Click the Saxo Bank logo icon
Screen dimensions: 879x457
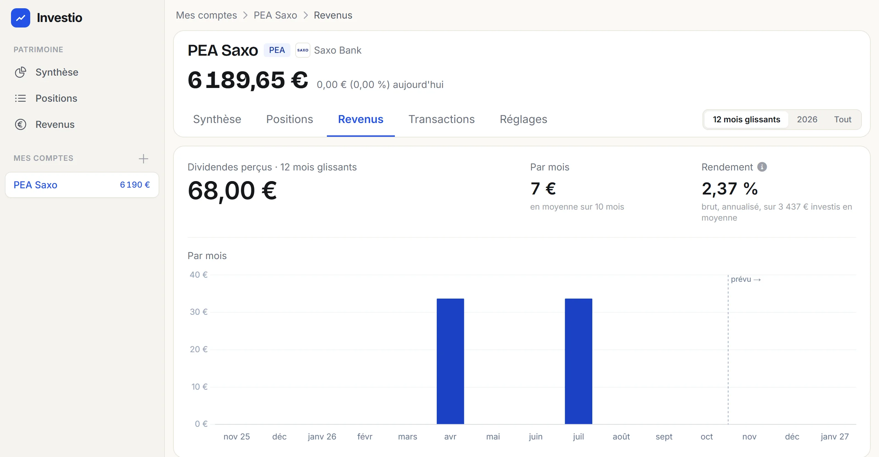(x=302, y=50)
